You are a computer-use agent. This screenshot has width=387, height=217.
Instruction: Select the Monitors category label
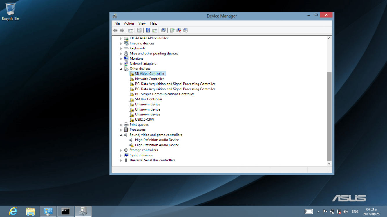coord(136,58)
